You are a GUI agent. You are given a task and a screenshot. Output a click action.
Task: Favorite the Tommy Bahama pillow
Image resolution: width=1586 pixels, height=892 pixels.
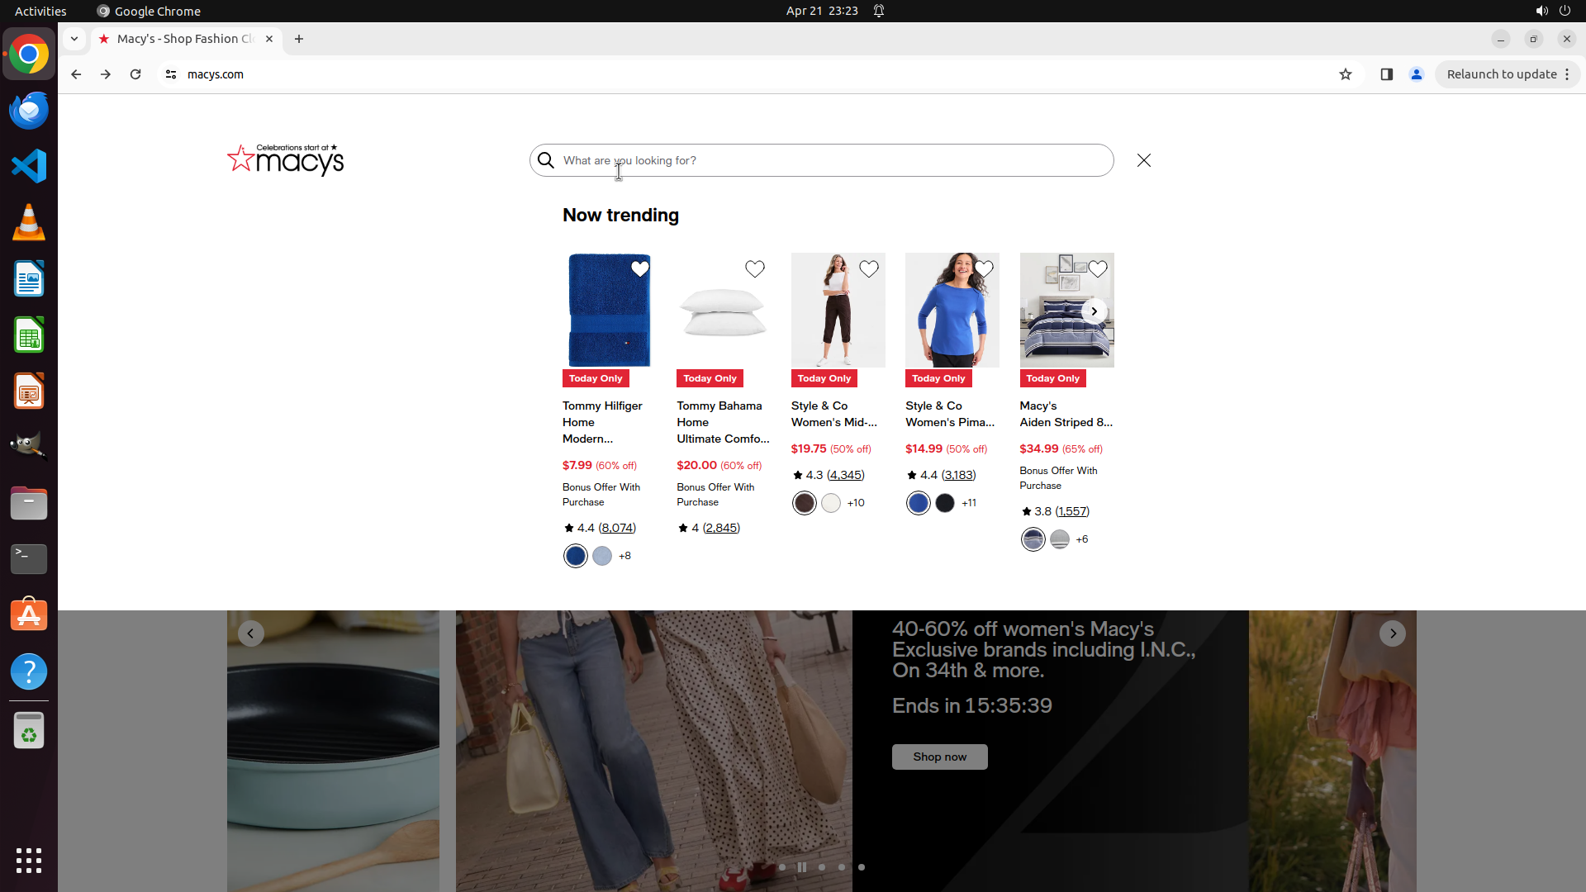click(x=754, y=269)
